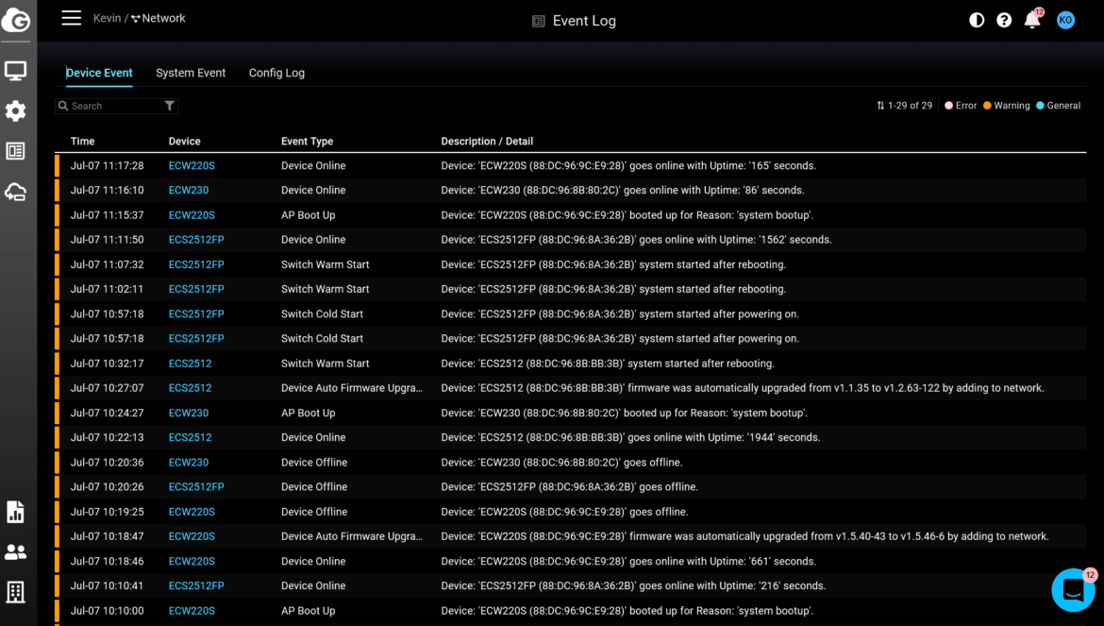The image size is (1104, 626).
Task: Click the search filter funnel icon
Action: [x=170, y=106]
